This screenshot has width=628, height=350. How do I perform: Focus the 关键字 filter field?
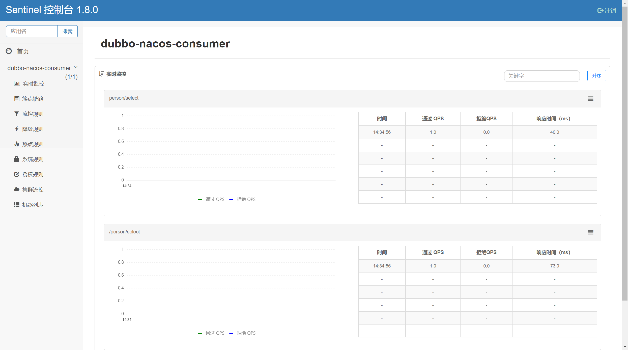click(x=542, y=76)
